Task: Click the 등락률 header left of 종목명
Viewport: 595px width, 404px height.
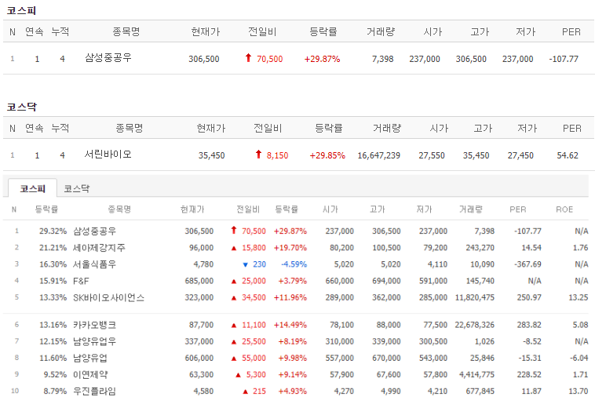Action: [x=46, y=209]
